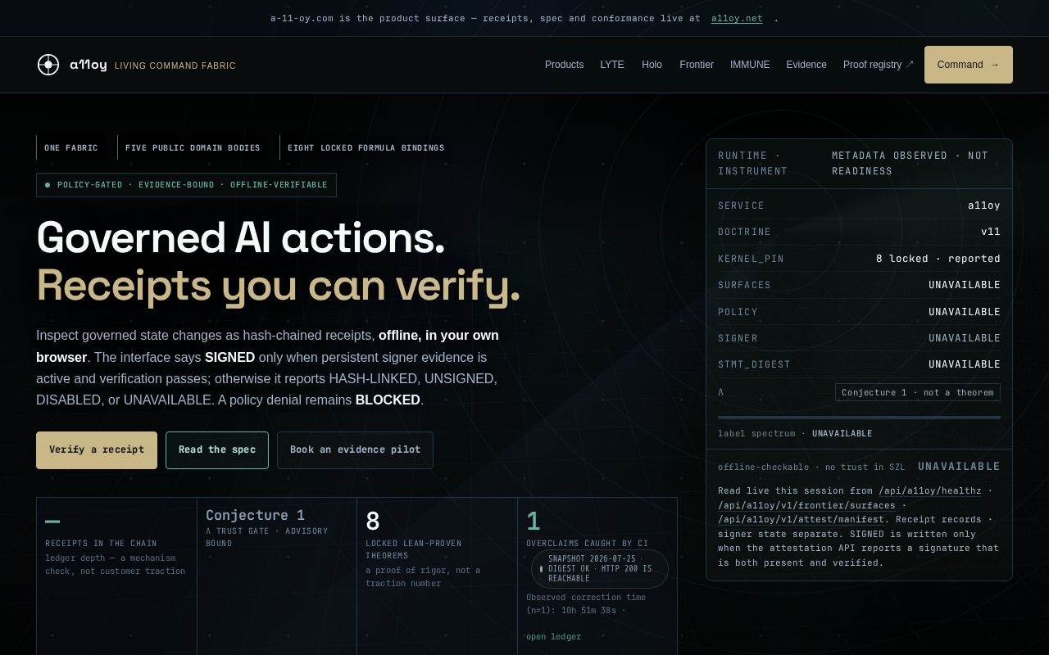Screen dimensions: 1049x655
Task: Click the EIGHT LOCKED FORMULA BINDINGS tag
Action: (x=366, y=147)
